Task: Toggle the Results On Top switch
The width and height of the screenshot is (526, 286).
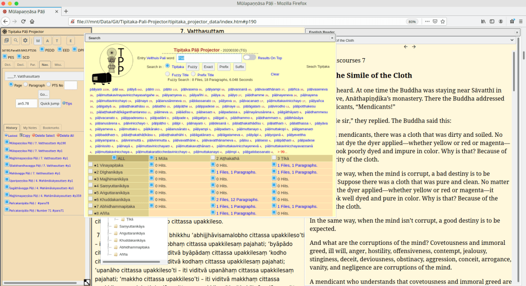Action: [x=250, y=58]
